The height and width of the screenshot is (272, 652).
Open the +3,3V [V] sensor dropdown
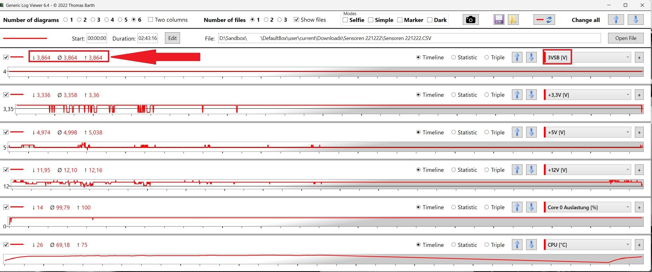click(588, 95)
